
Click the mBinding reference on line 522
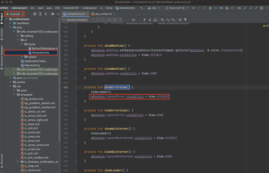pos(98,96)
